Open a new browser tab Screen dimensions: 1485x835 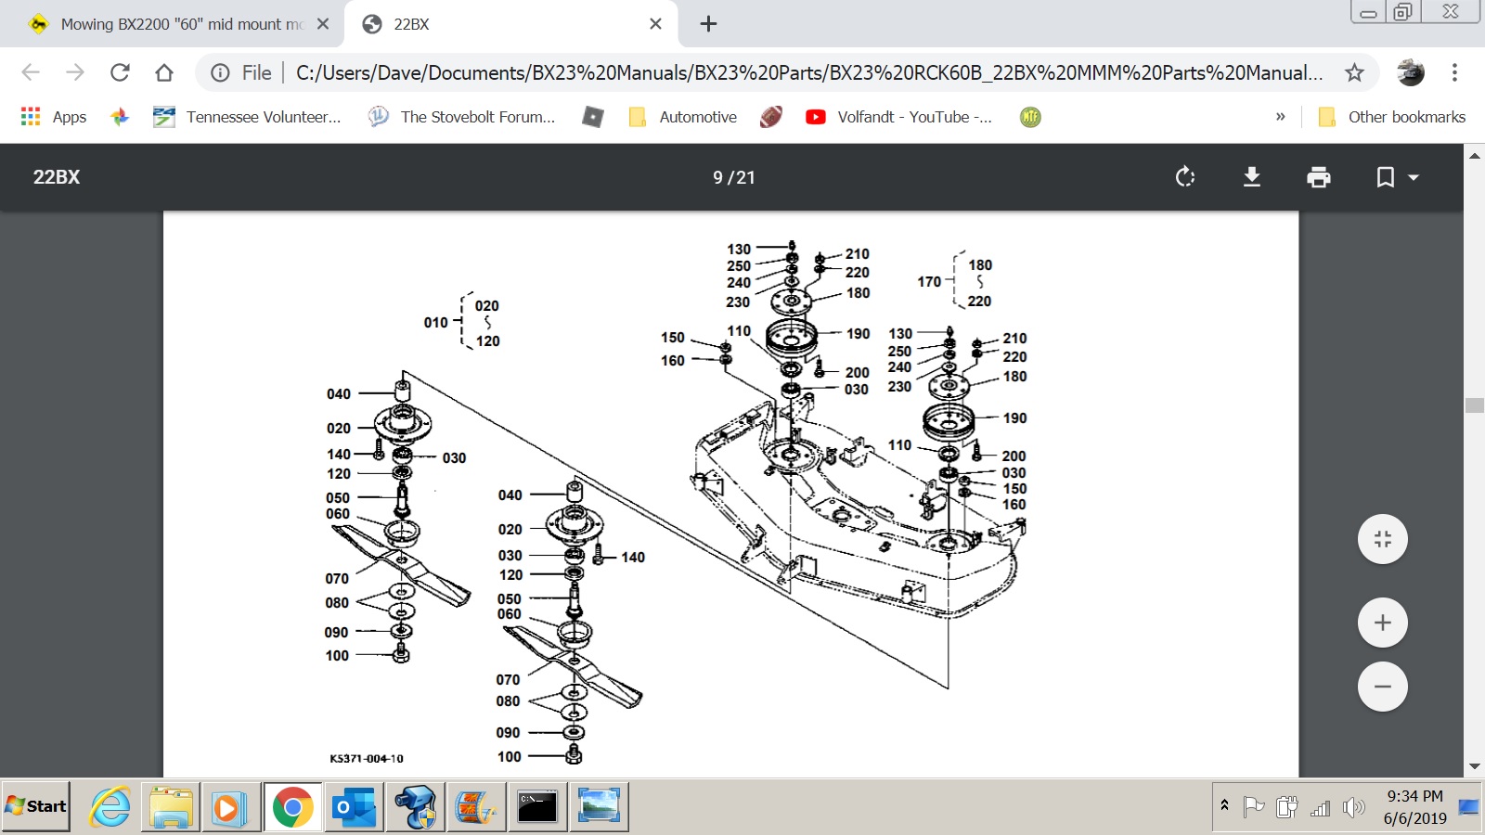[x=708, y=24]
